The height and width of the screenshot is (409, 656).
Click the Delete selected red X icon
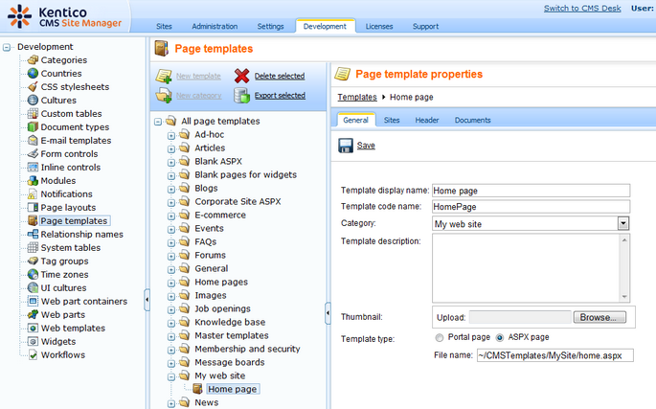click(242, 76)
